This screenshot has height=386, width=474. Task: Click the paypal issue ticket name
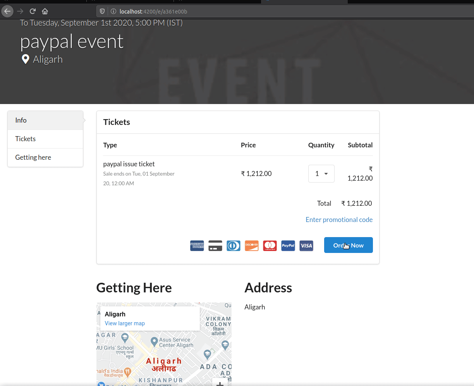(129, 164)
